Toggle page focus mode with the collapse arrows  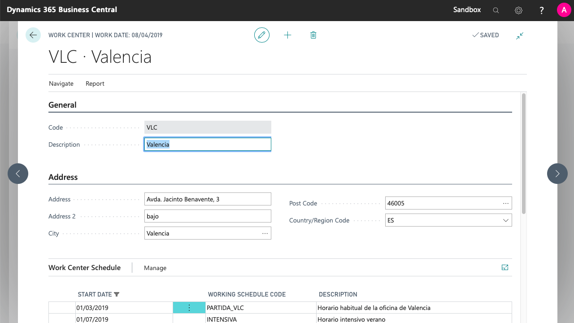pos(520,35)
